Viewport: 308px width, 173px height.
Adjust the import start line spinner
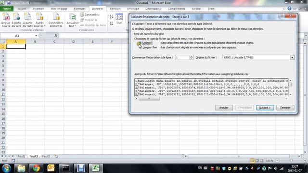tap(192, 58)
